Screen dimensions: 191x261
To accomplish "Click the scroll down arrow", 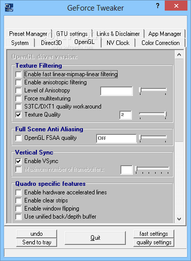I will tap(179, 219).
